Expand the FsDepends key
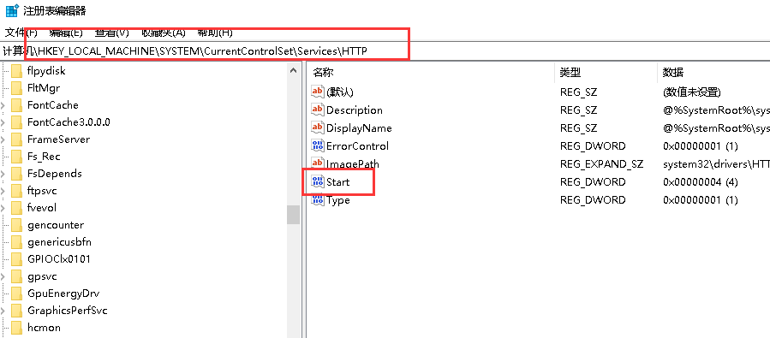The image size is (770, 338). point(3,174)
